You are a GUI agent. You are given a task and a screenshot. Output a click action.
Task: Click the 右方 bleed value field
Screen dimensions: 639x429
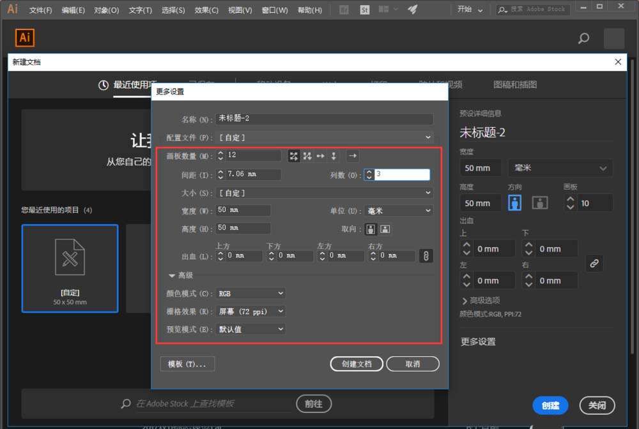396,255
